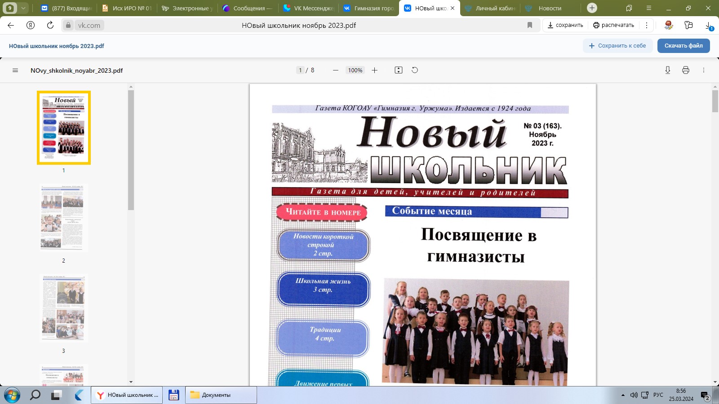The height and width of the screenshot is (404, 719).
Task: Click the thumbnail sidebar scrollbar
Action: pyautogui.click(x=131, y=150)
